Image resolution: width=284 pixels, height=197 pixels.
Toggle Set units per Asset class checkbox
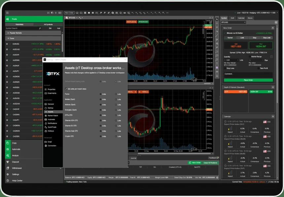coord(66,89)
